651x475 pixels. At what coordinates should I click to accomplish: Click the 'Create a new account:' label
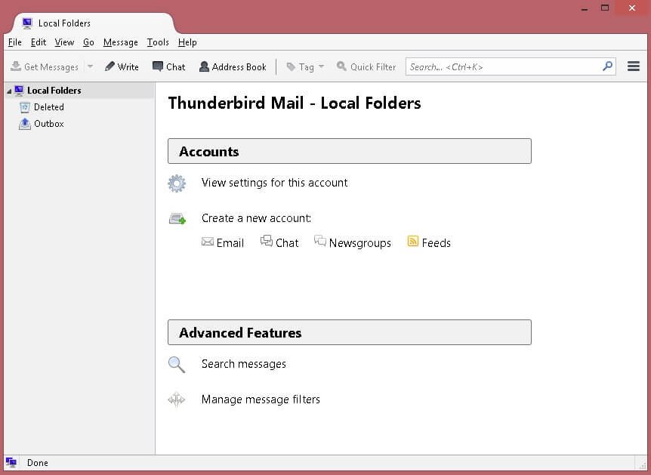tap(256, 218)
